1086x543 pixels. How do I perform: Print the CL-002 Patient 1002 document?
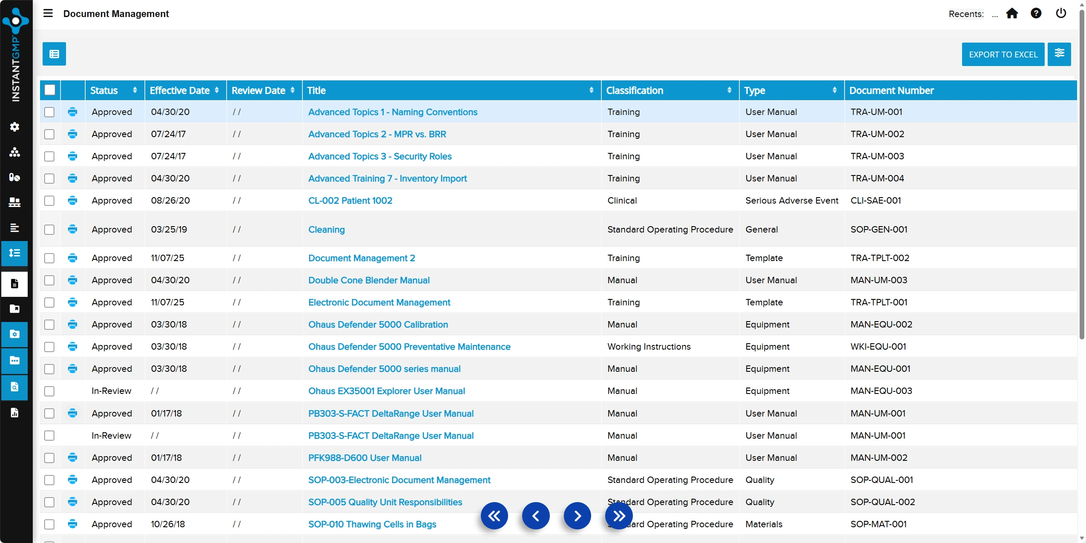pos(72,201)
